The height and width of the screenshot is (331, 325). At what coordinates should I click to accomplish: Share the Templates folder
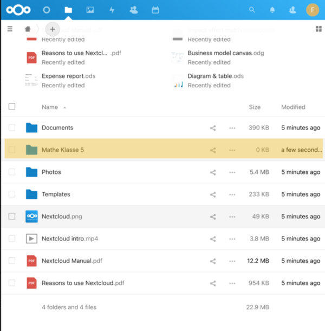pyautogui.click(x=213, y=194)
